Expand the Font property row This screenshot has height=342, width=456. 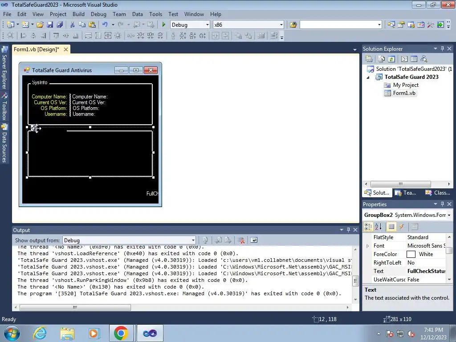368,246
